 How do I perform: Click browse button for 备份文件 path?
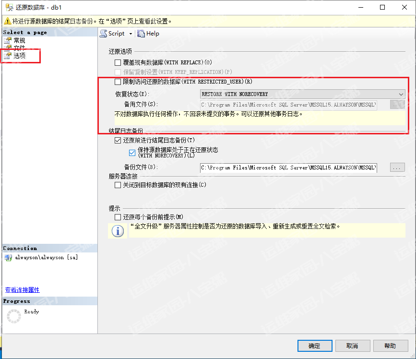(x=397, y=168)
